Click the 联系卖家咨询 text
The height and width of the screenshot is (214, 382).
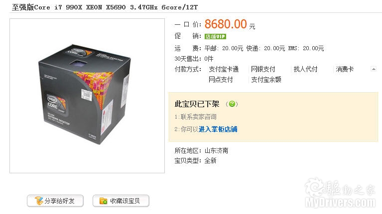click(x=198, y=117)
